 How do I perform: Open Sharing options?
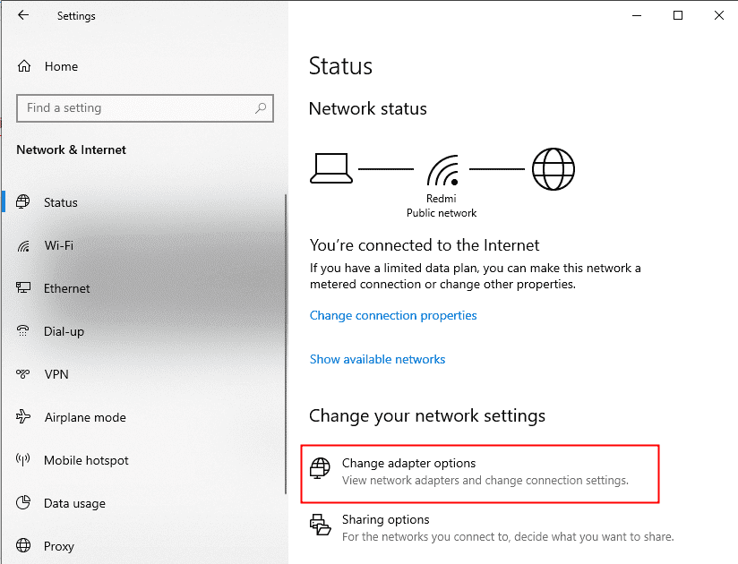[385, 519]
